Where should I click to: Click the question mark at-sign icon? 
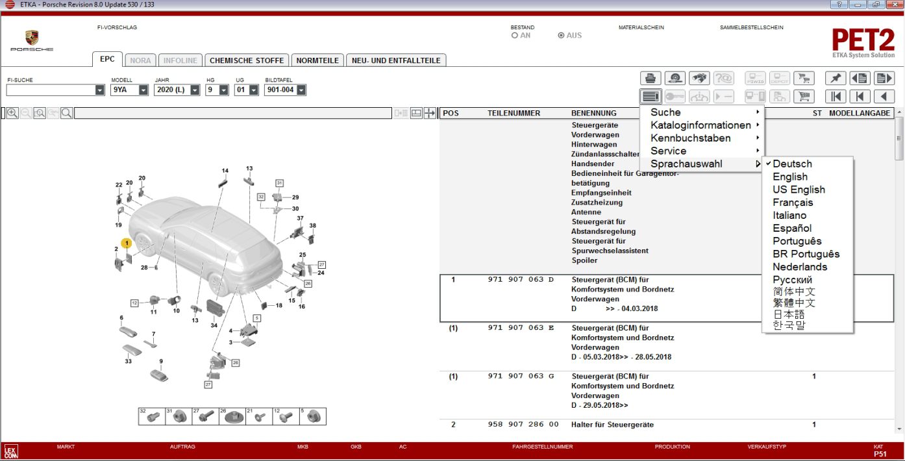[723, 79]
